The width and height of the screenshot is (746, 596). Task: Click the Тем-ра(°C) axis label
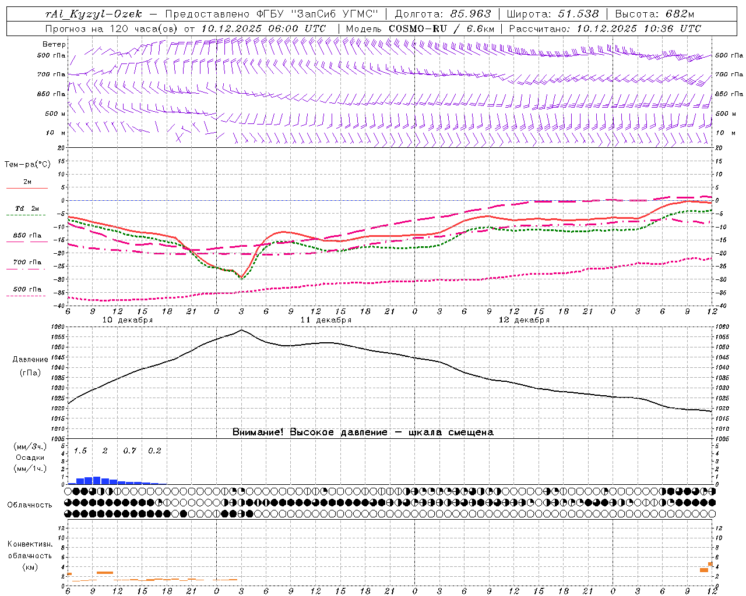27,165
